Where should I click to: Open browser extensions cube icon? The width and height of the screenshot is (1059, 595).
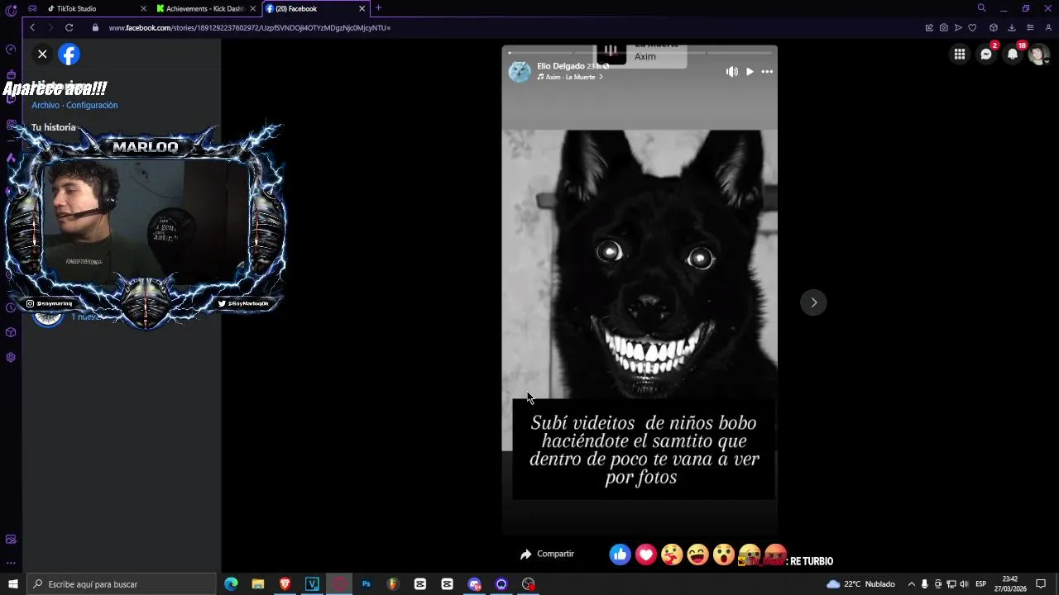(994, 27)
